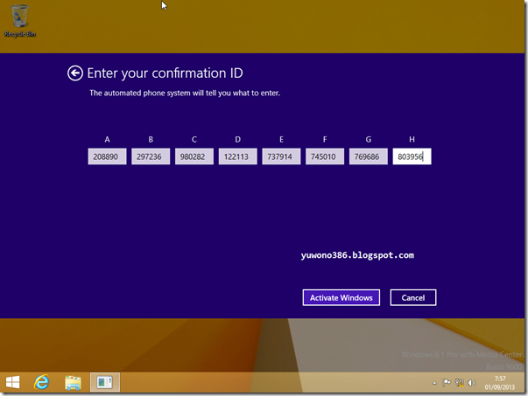The height and width of the screenshot is (396, 528).
Task: Open Action Center flag icon
Action: click(x=447, y=383)
